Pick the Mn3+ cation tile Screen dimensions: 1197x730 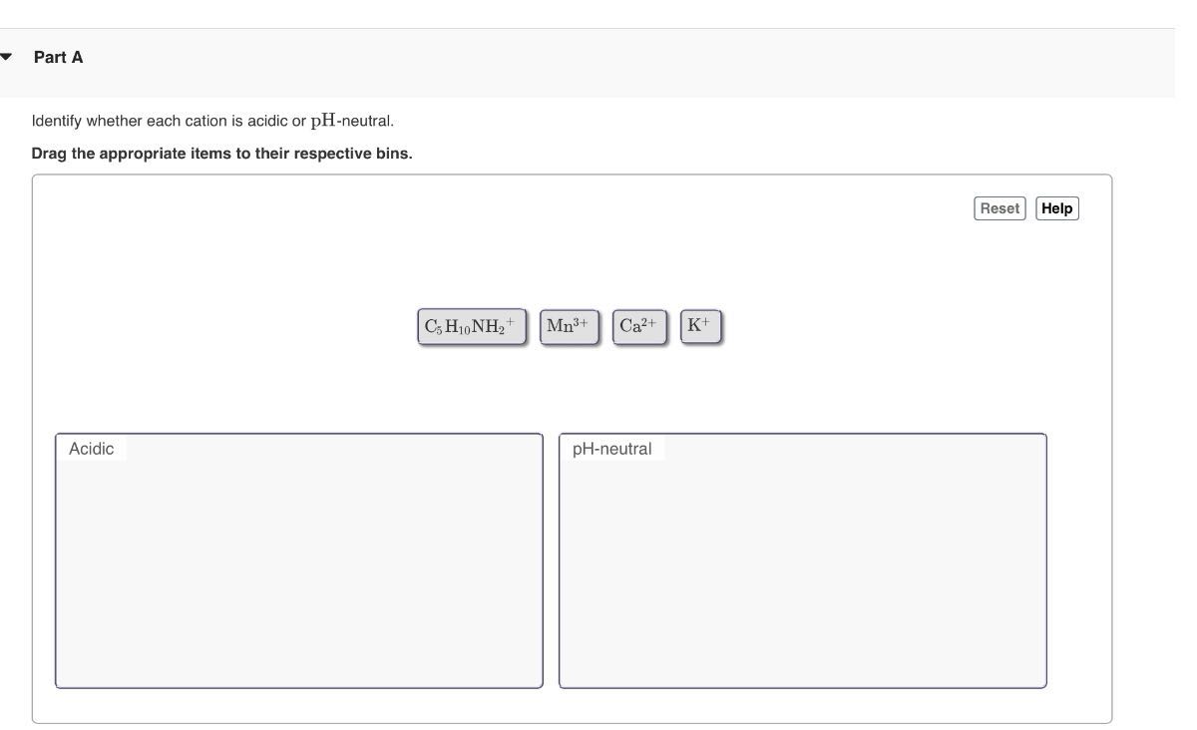coord(569,327)
